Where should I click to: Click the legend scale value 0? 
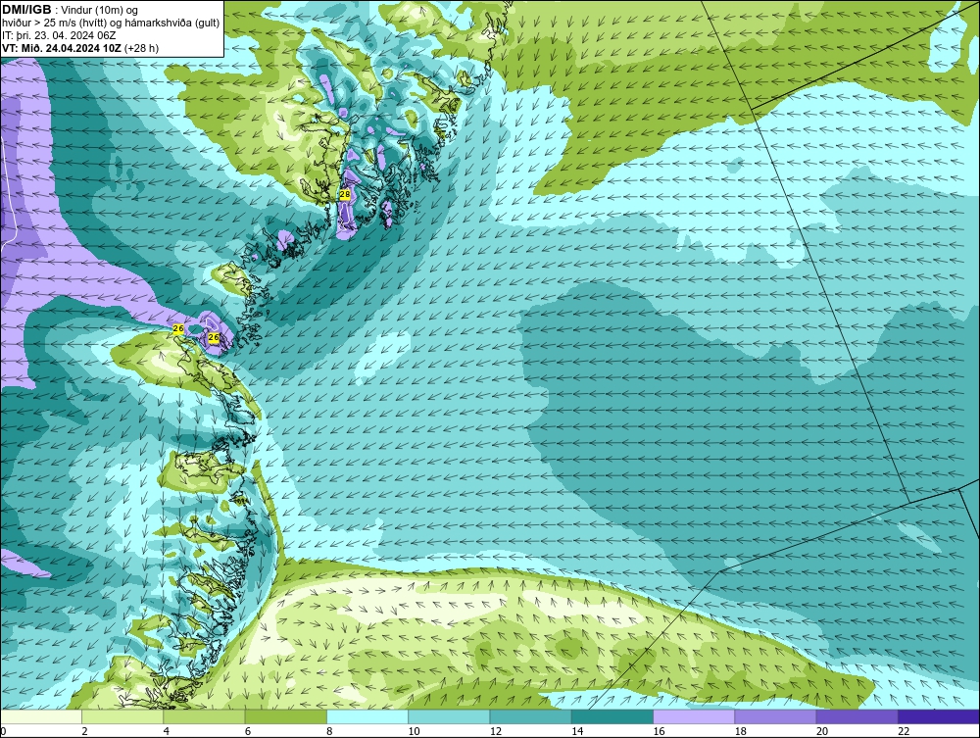(x=3, y=731)
